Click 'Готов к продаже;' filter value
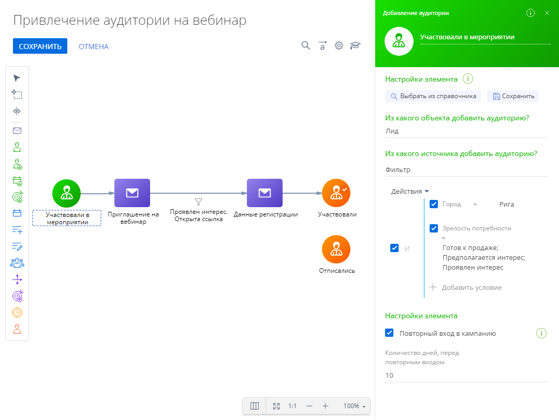 click(x=470, y=248)
